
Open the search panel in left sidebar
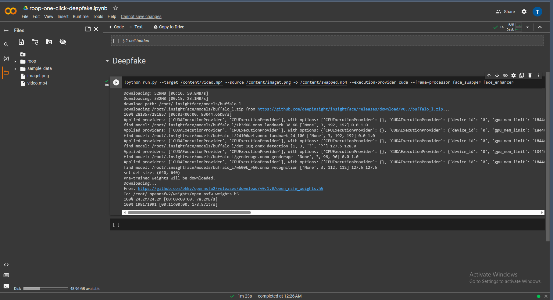(6, 45)
